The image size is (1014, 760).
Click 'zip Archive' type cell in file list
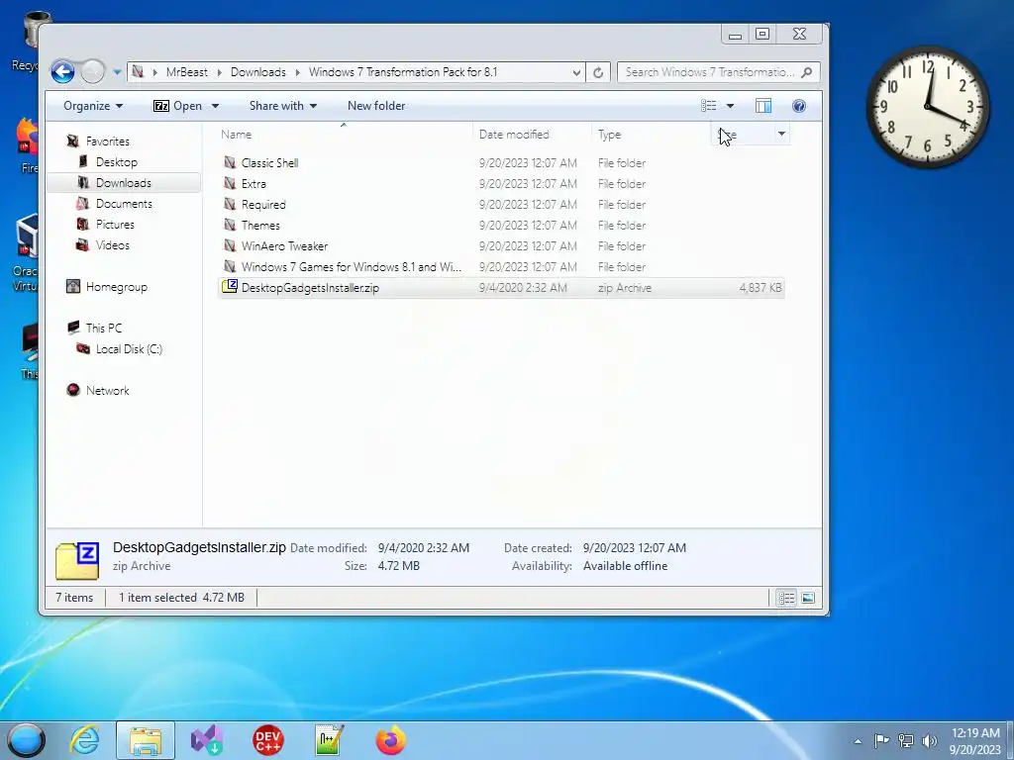[625, 288]
